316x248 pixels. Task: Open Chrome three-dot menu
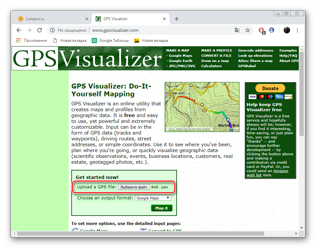tap(297, 30)
